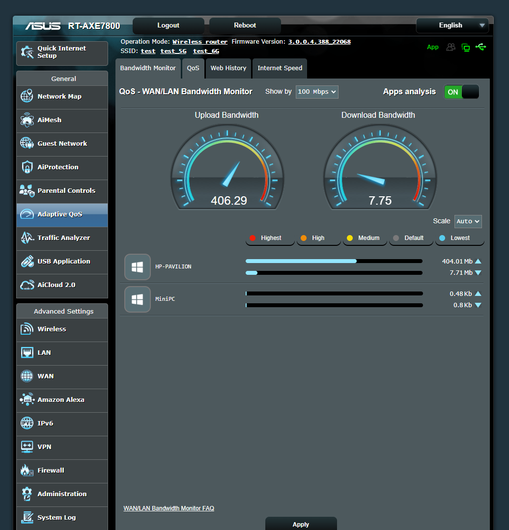Click the 0.8 Kb download value

(x=463, y=305)
